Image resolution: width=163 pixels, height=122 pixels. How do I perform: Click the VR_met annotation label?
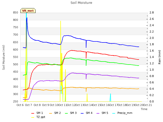pyautogui.click(x=28, y=11)
